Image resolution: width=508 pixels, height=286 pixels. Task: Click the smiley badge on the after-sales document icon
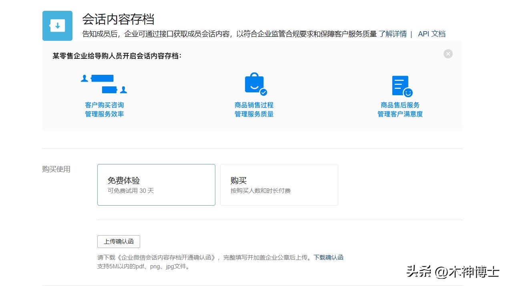407,92
